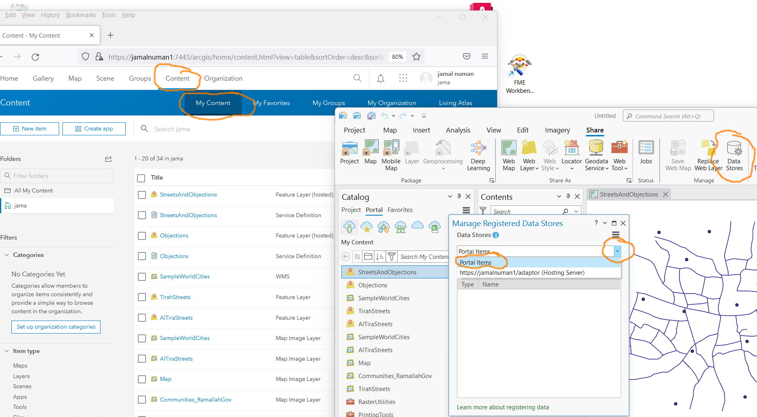This screenshot has width=757, height=417.
Task: Check the Communities_RamallahGov row checkbox
Action: coord(142,400)
